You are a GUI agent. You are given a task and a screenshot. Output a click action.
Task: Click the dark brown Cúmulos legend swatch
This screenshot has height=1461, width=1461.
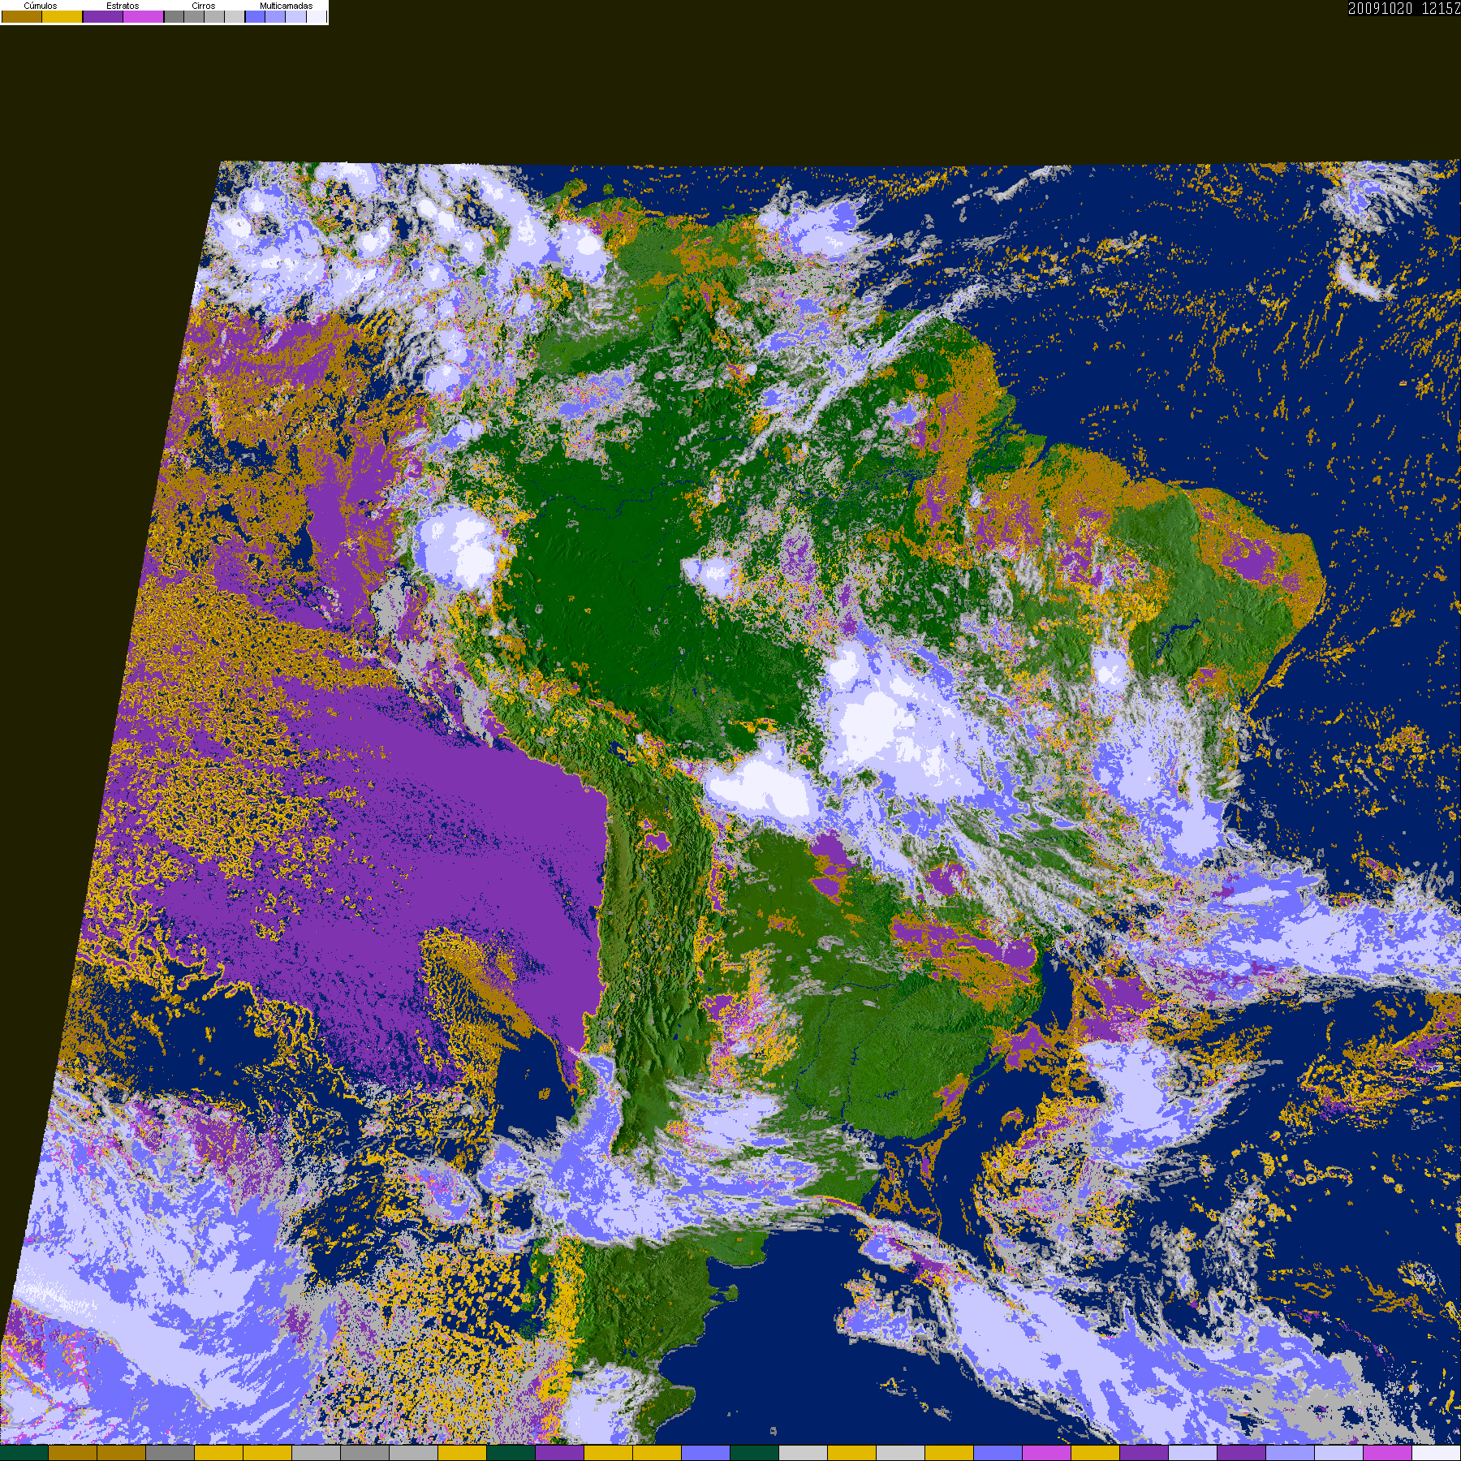point(22,16)
